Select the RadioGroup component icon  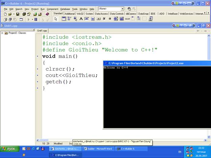[139, 19]
